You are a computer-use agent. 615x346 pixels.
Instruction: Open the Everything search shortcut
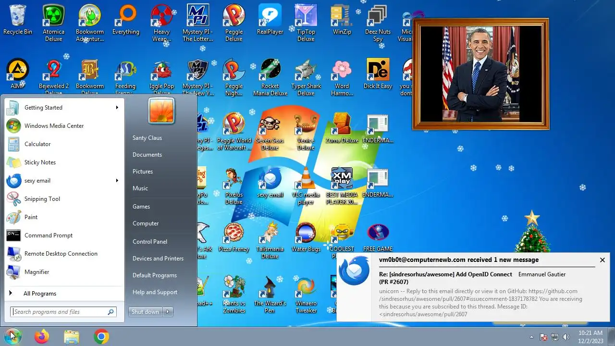click(x=126, y=20)
